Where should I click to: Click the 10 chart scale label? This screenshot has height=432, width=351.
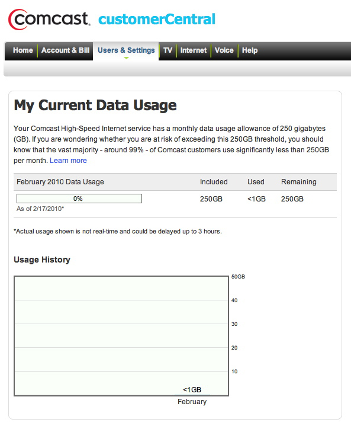234,372
